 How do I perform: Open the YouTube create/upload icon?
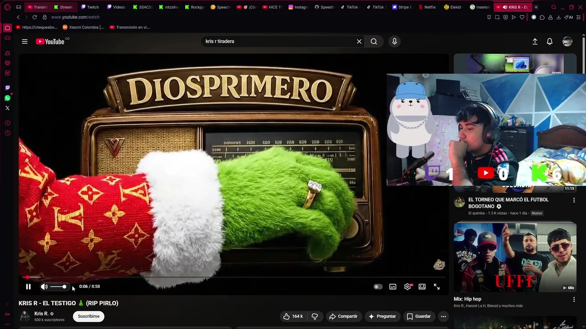[x=535, y=41]
